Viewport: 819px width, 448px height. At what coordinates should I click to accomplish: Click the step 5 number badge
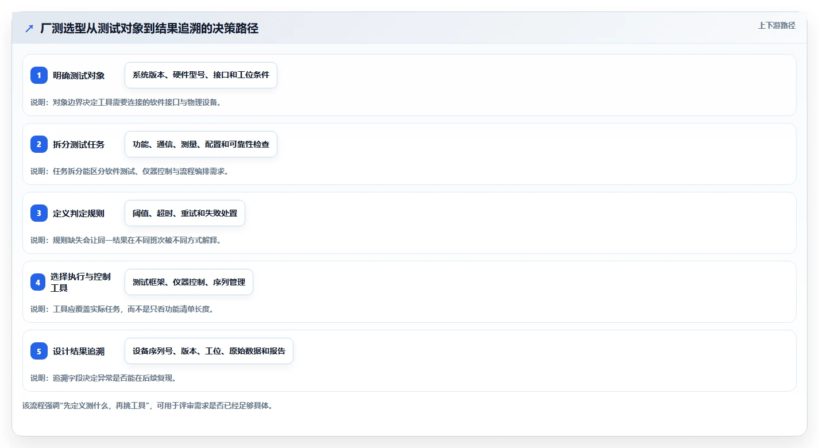click(39, 351)
